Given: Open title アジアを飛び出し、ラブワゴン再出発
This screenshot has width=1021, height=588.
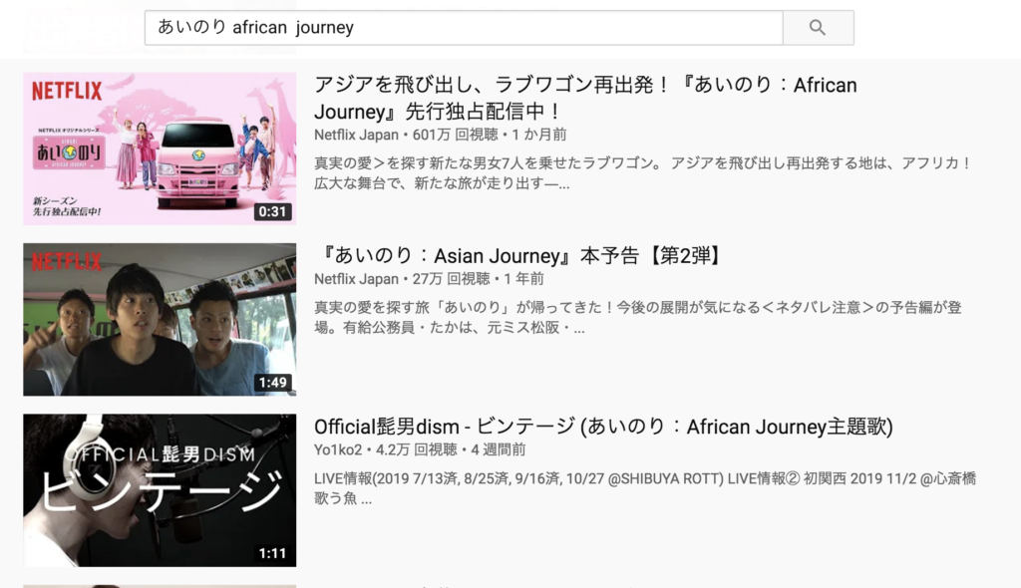Looking at the screenshot, I should 585,98.
